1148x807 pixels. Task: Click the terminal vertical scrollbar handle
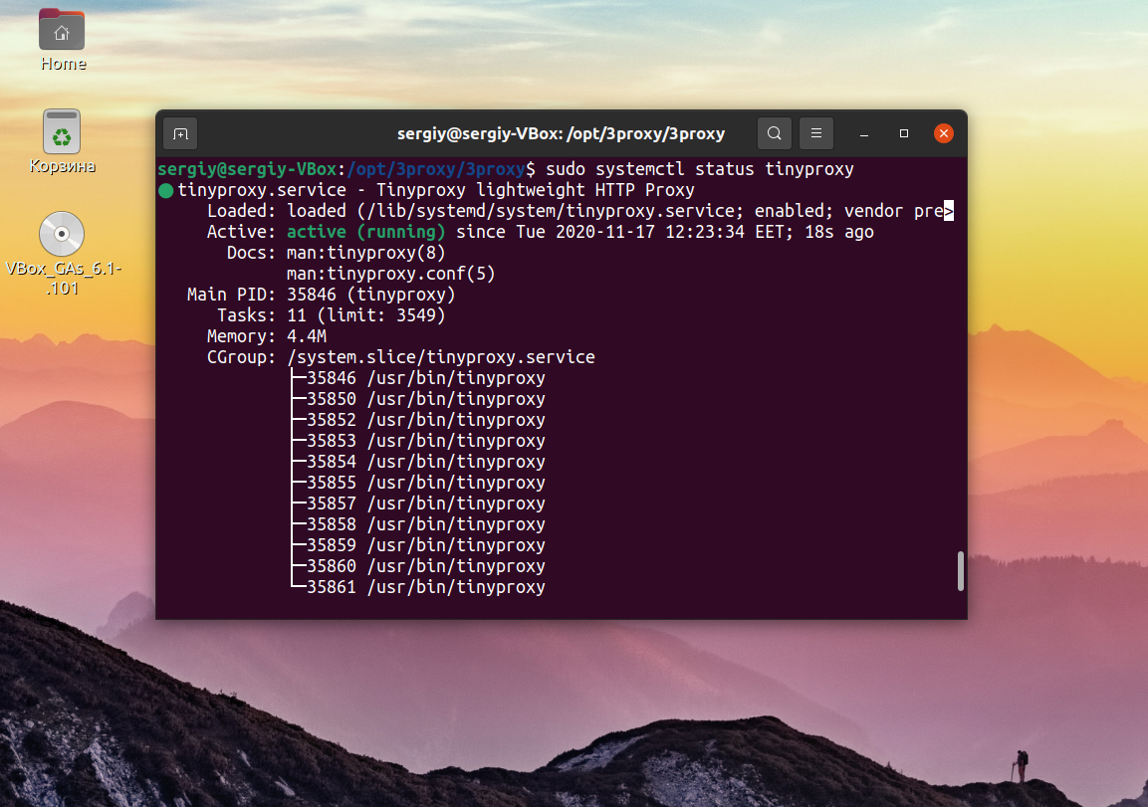(x=961, y=571)
